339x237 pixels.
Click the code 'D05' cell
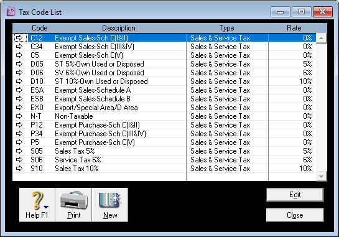tap(37, 64)
